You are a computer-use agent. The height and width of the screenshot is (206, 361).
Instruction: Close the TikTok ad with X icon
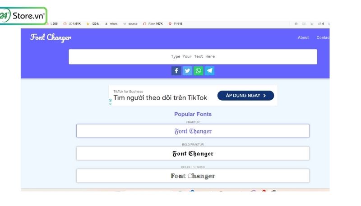[x=110, y=104]
